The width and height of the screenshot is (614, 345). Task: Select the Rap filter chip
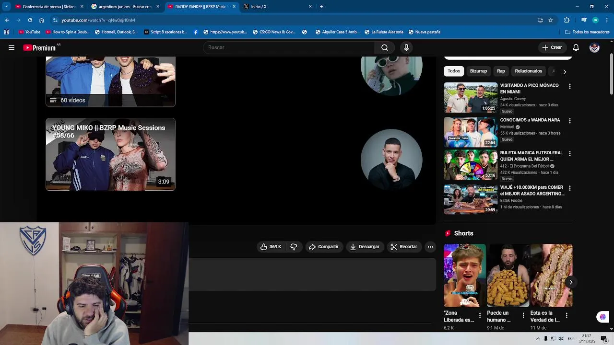coord(501,71)
